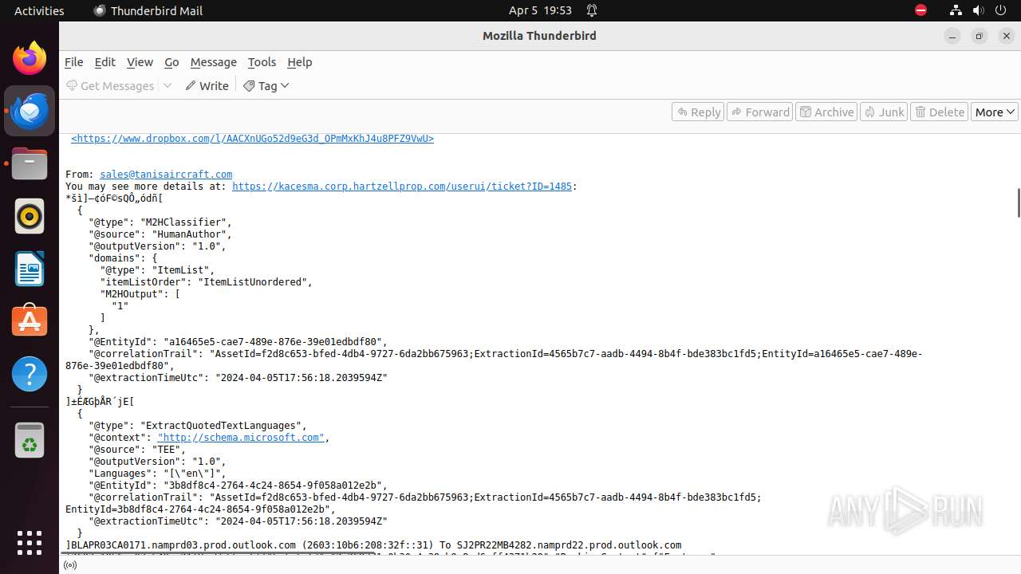This screenshot has width=1021, height=574.
Task: Launch Rhythmbox music player from dock
Action: (x=30, y=216)
